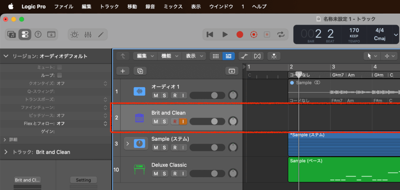Duplicate the track with duplicate button
The height and width of the screenshot is (190, 400).
[x=140, y=71]
